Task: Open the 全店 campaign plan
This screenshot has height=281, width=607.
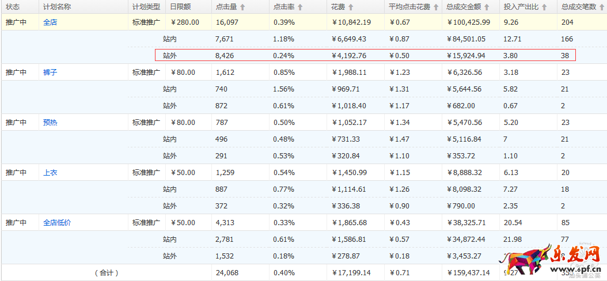Action: point(50,22)
